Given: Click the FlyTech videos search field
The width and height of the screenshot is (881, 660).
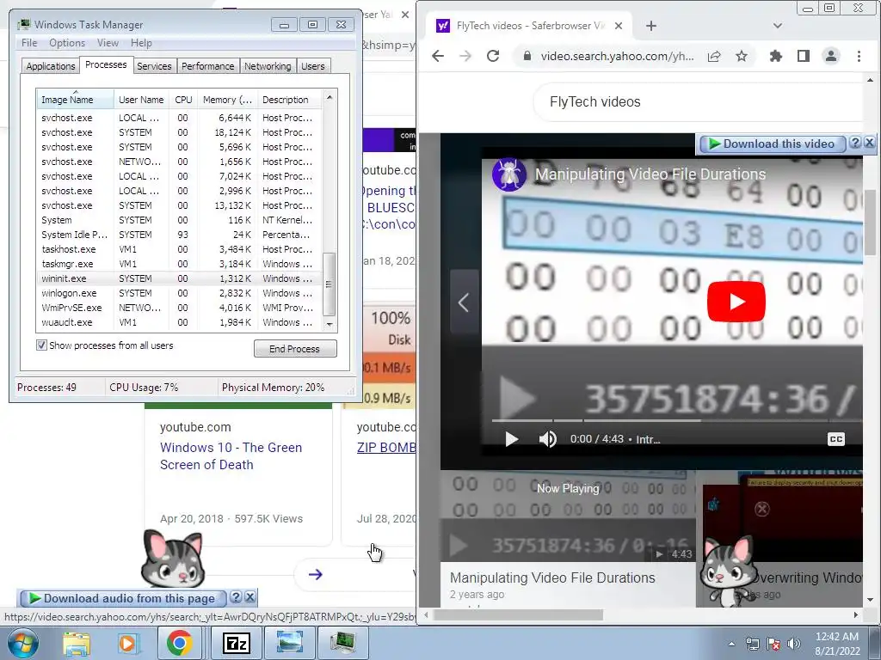Looking at the screenshot, I should [698, 101].
